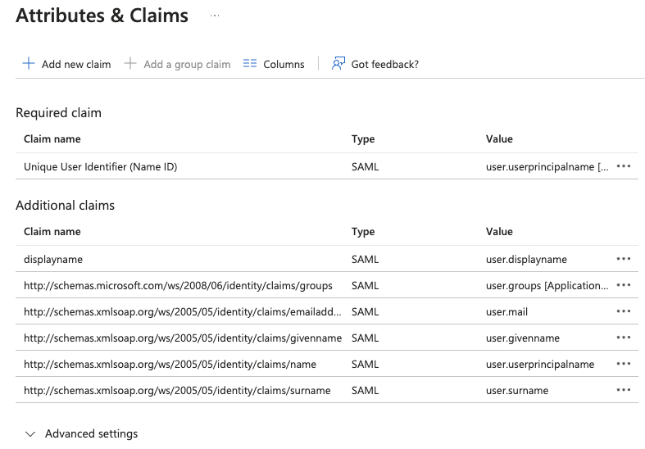Select the displayname claim name
This screenshot has width=645, height=449.
(53, 259)
